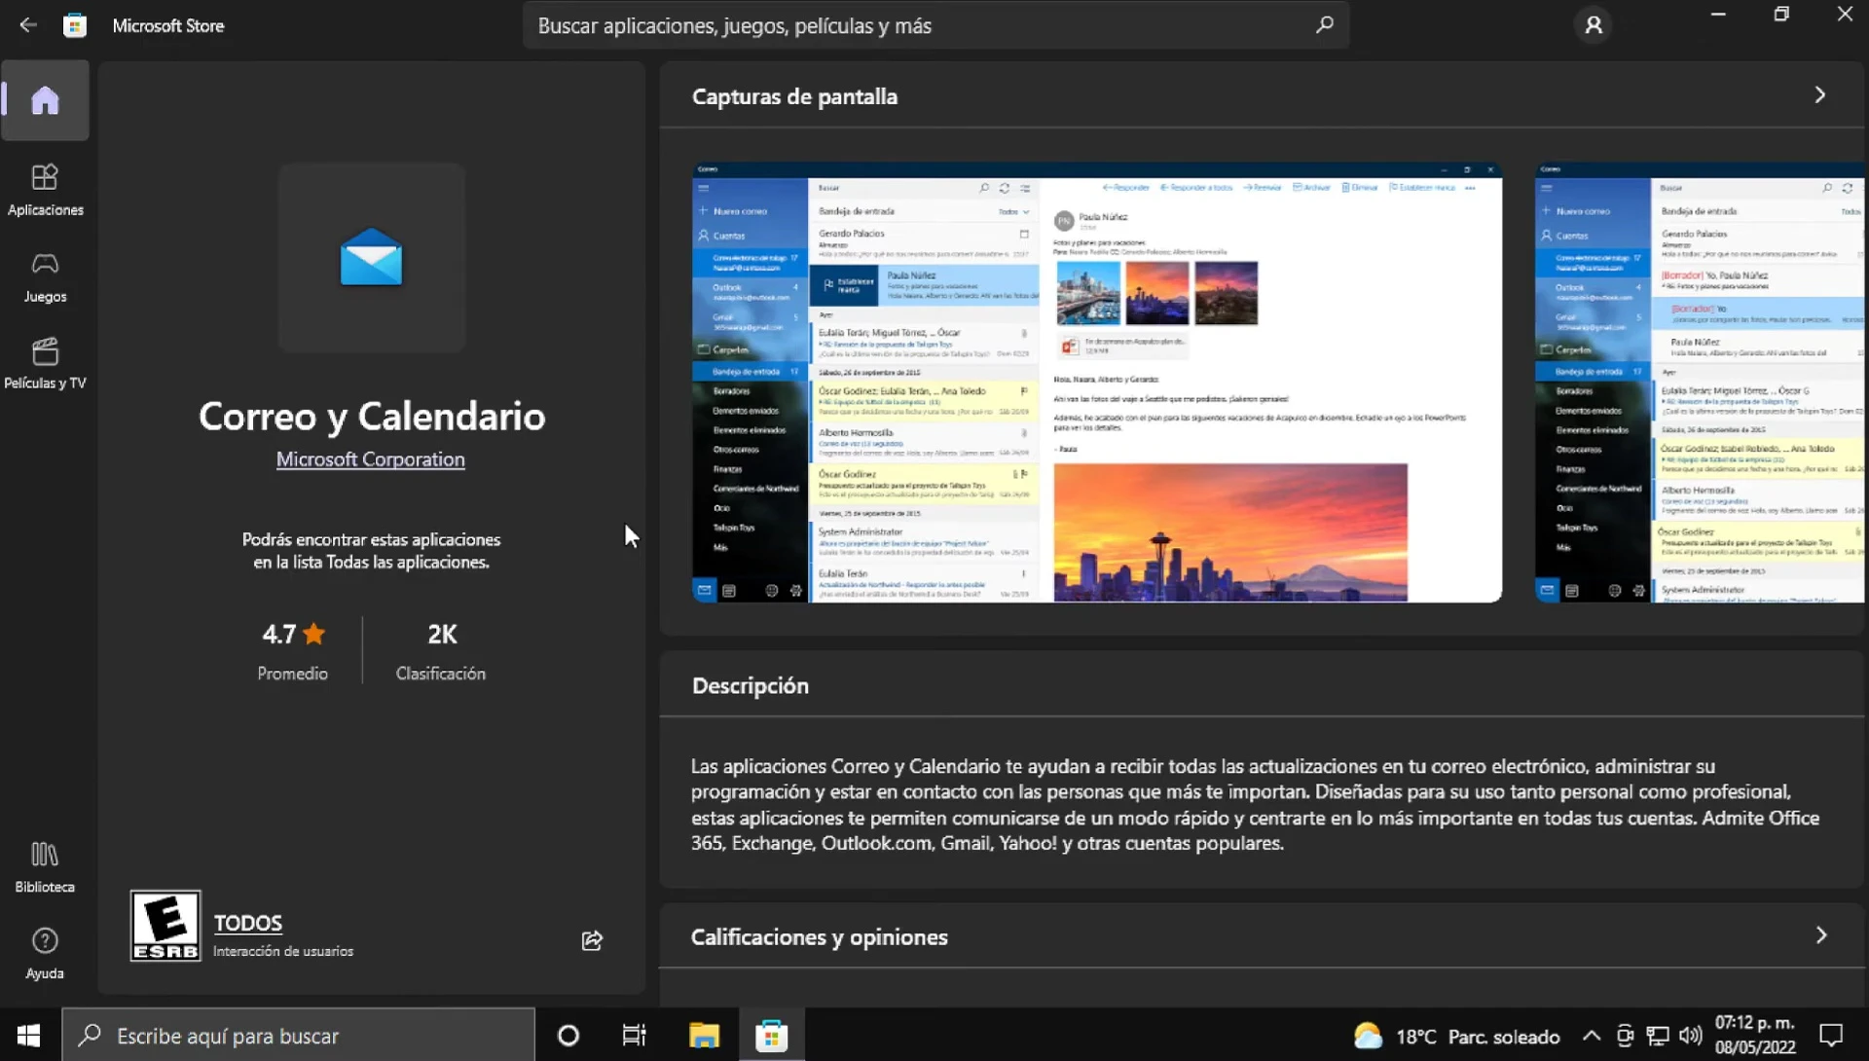Click the search magnifier icon

pos(1324,25)
